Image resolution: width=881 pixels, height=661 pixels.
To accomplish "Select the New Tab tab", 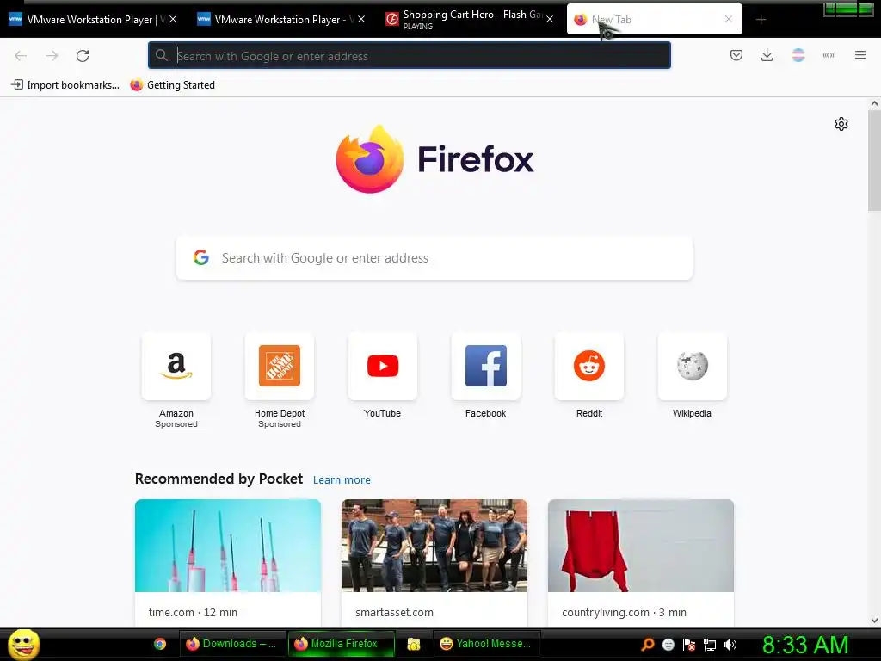I will (654, 20).
